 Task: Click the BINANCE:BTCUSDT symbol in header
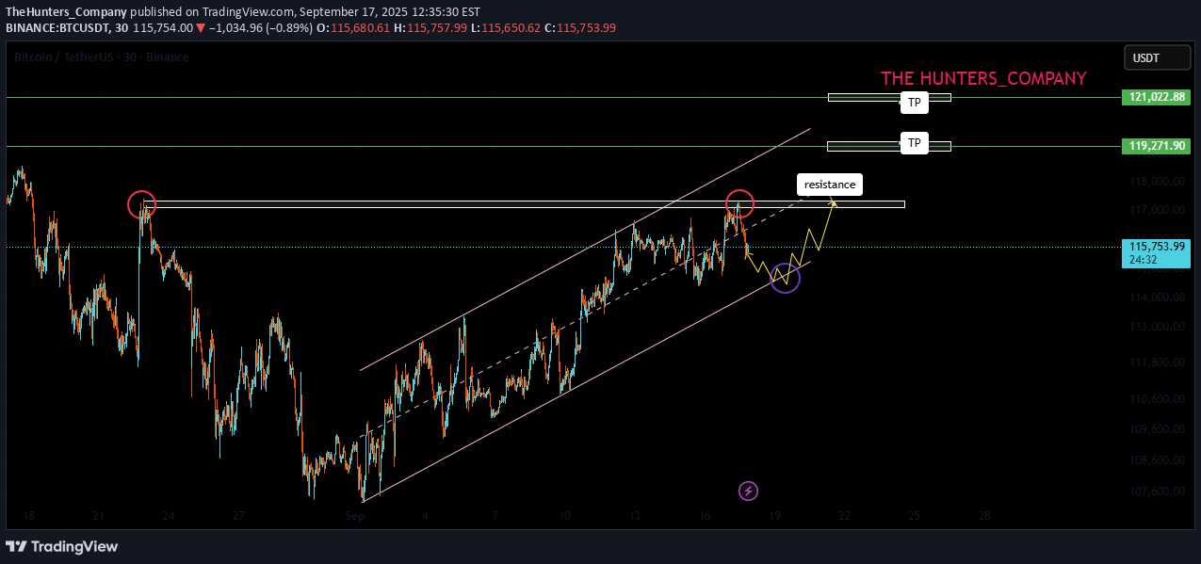click(58, 28)
